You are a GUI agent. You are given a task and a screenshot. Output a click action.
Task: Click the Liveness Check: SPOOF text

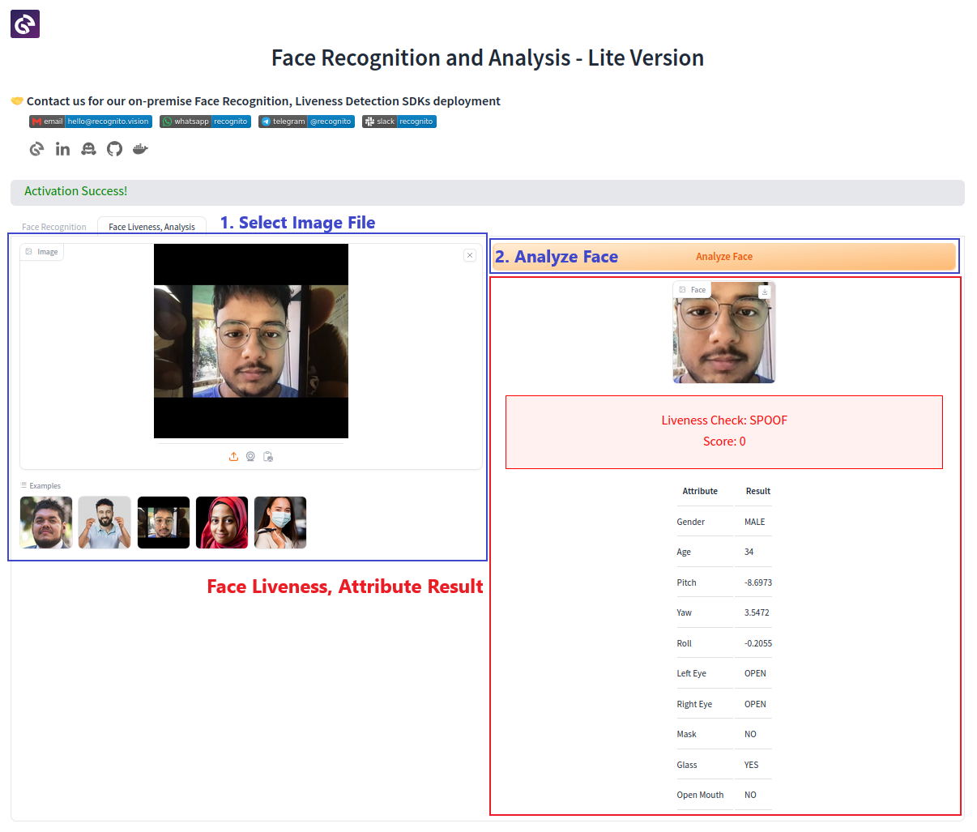click(724, 420)
